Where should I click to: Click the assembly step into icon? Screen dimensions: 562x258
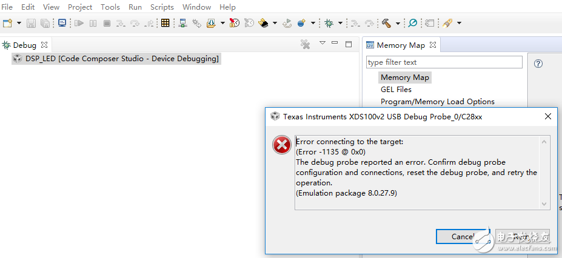click(x=355, y=23)
